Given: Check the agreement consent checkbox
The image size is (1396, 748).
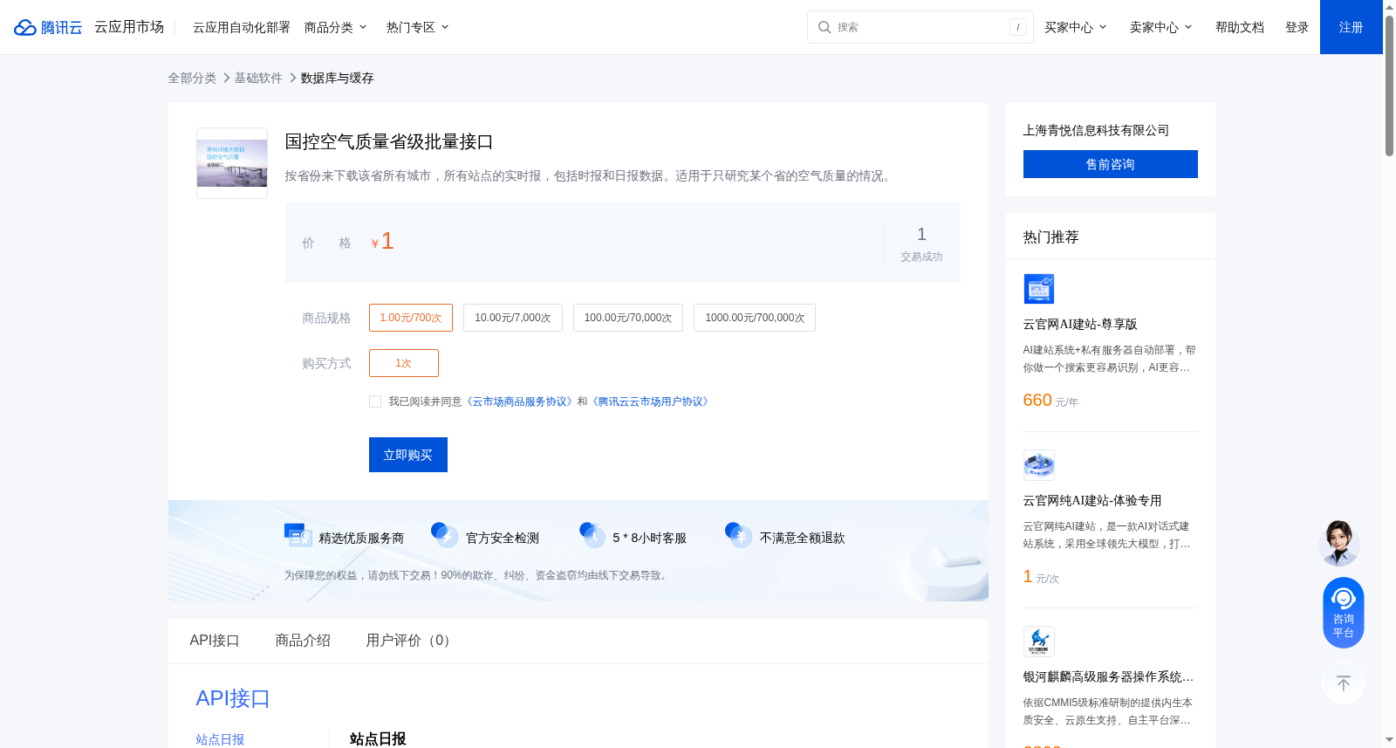Looking at the screenshot, I should tap(375, 401).
